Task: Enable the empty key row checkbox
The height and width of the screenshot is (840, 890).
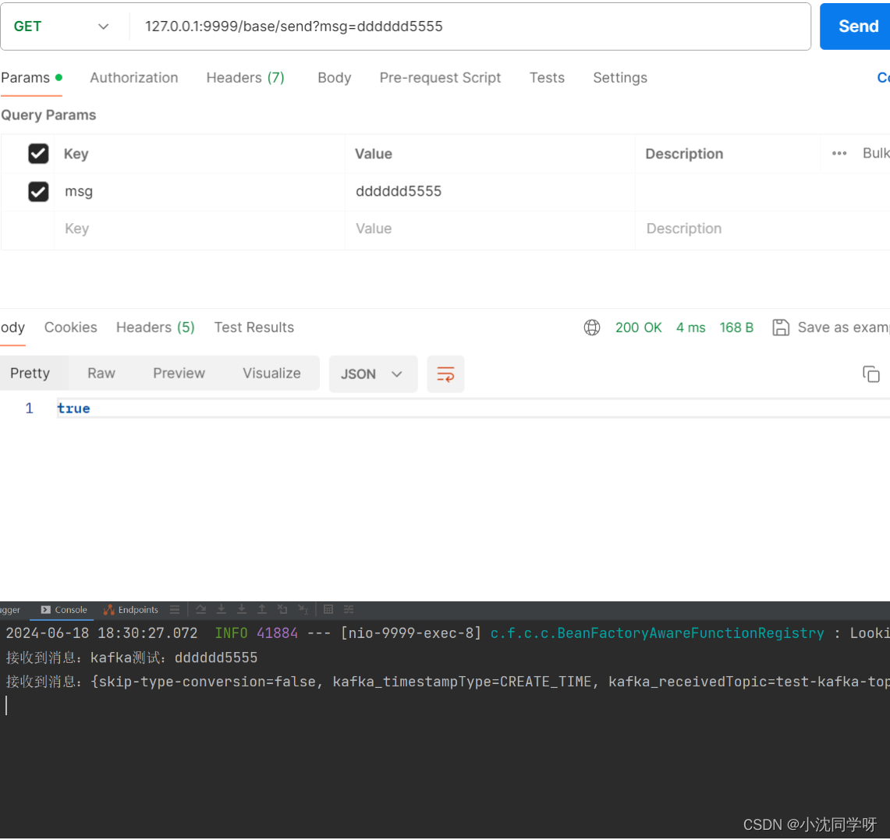Action: click(x=38, y=229)
